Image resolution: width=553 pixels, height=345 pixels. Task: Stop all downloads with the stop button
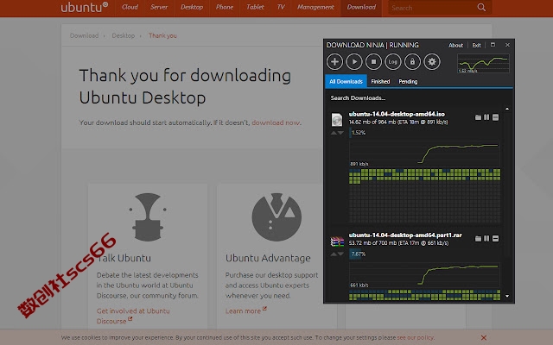(373, 61)
